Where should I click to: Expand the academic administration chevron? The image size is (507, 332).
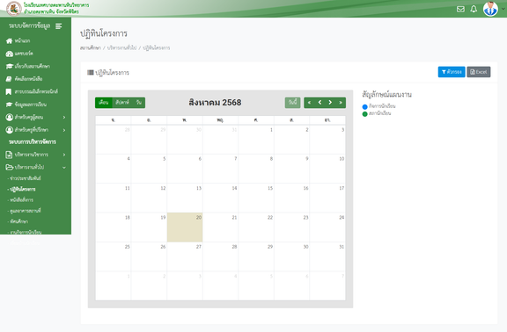click(x=64, y=155)
